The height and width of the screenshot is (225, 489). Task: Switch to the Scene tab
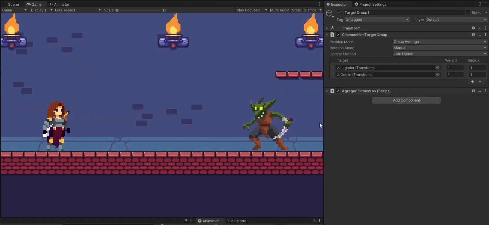pos(11,4)
